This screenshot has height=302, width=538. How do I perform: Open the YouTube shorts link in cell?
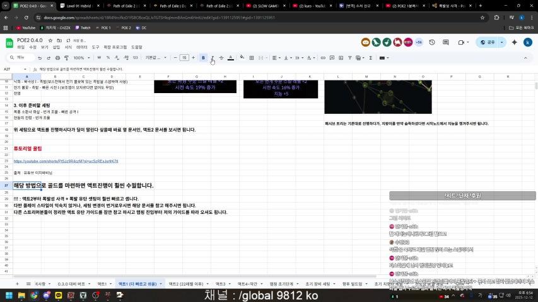click(x=66, y=161)
